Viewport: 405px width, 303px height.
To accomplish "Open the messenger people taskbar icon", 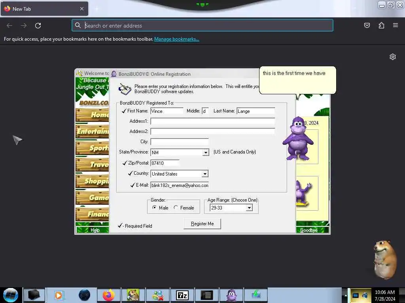I will [x=158, y=295].
